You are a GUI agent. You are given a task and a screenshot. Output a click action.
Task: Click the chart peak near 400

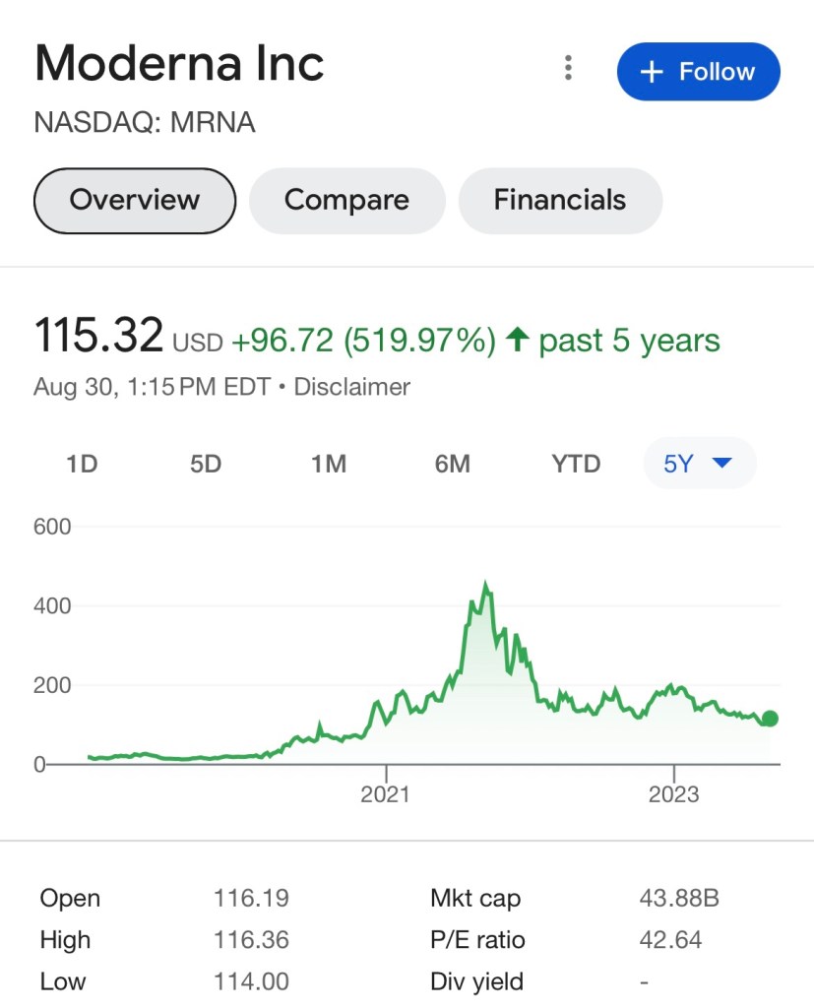click(485, 587)
